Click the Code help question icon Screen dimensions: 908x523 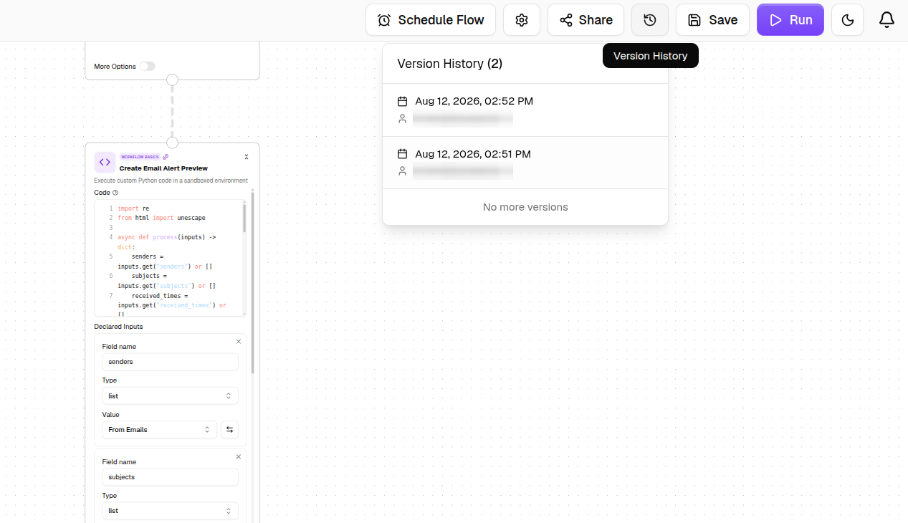pyautogui.click(x=115, y=193)
